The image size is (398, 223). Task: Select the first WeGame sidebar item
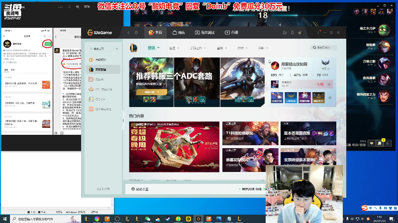pos(103,59)
